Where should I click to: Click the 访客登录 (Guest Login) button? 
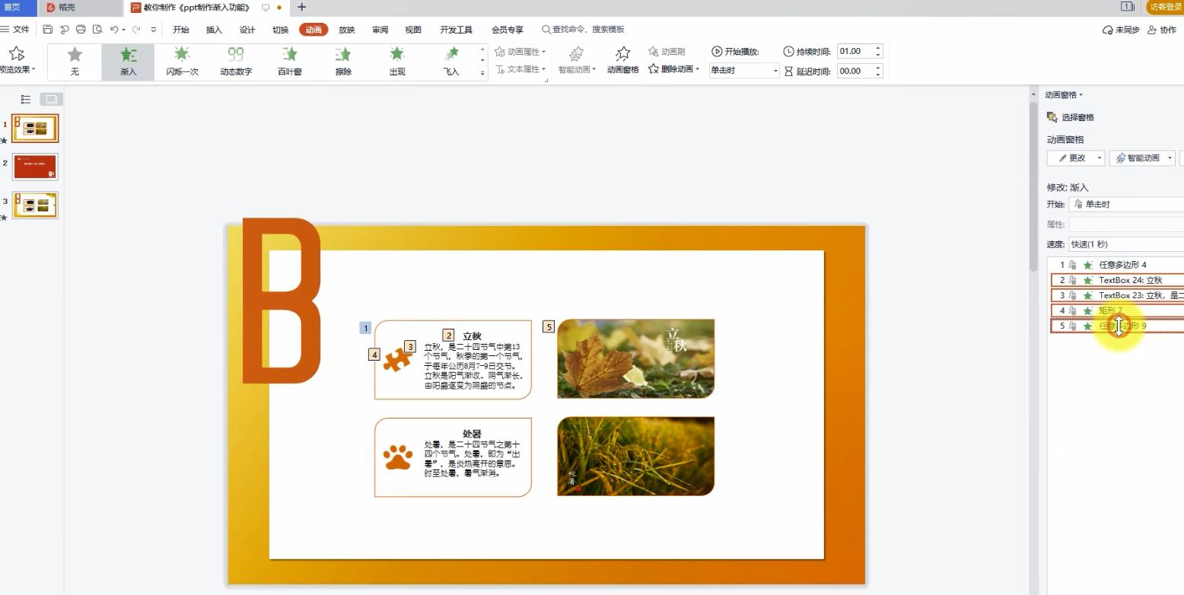(1163, 7)
